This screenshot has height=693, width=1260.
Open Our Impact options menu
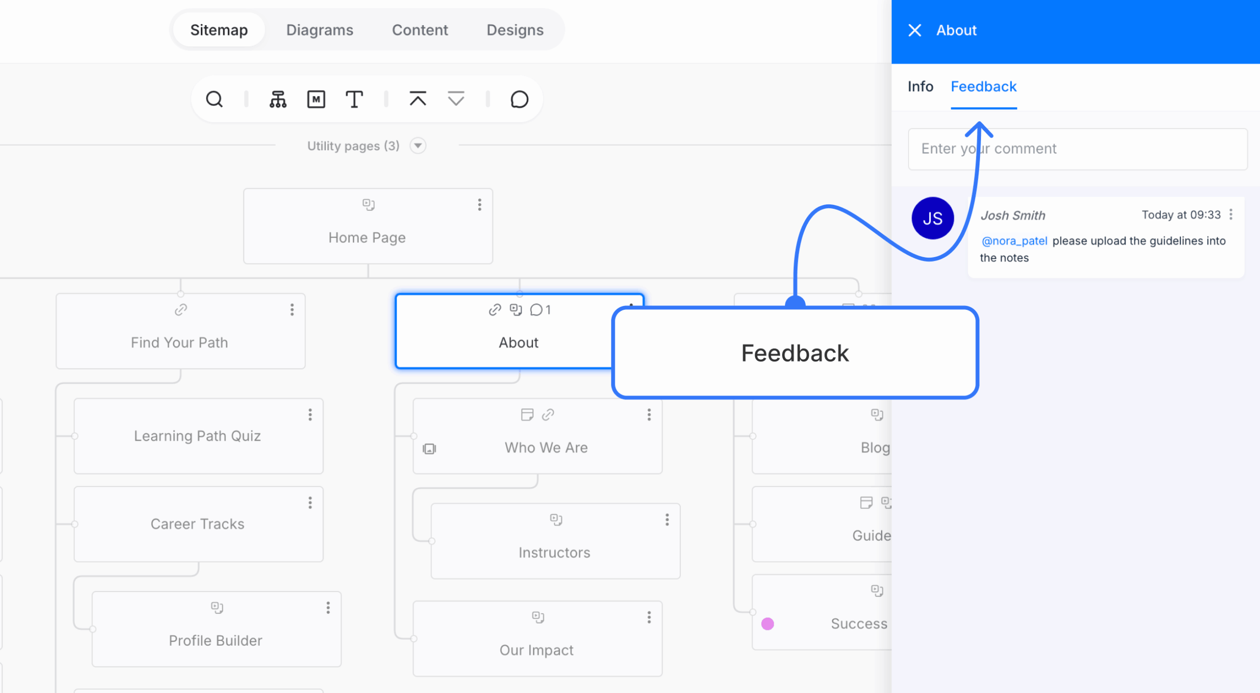click(649, 617)
